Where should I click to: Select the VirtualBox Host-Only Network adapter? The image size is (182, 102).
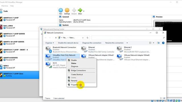coord(62,57)
